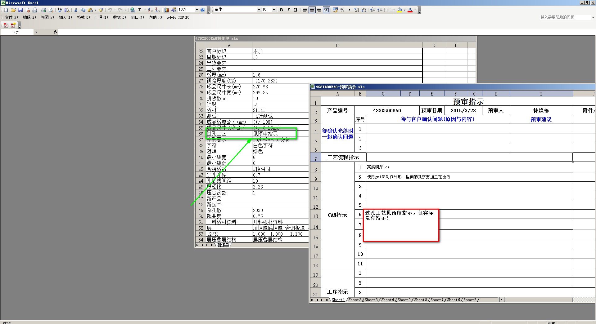
Task: Paste from clipboard
Action: click(x=90, y=10)
